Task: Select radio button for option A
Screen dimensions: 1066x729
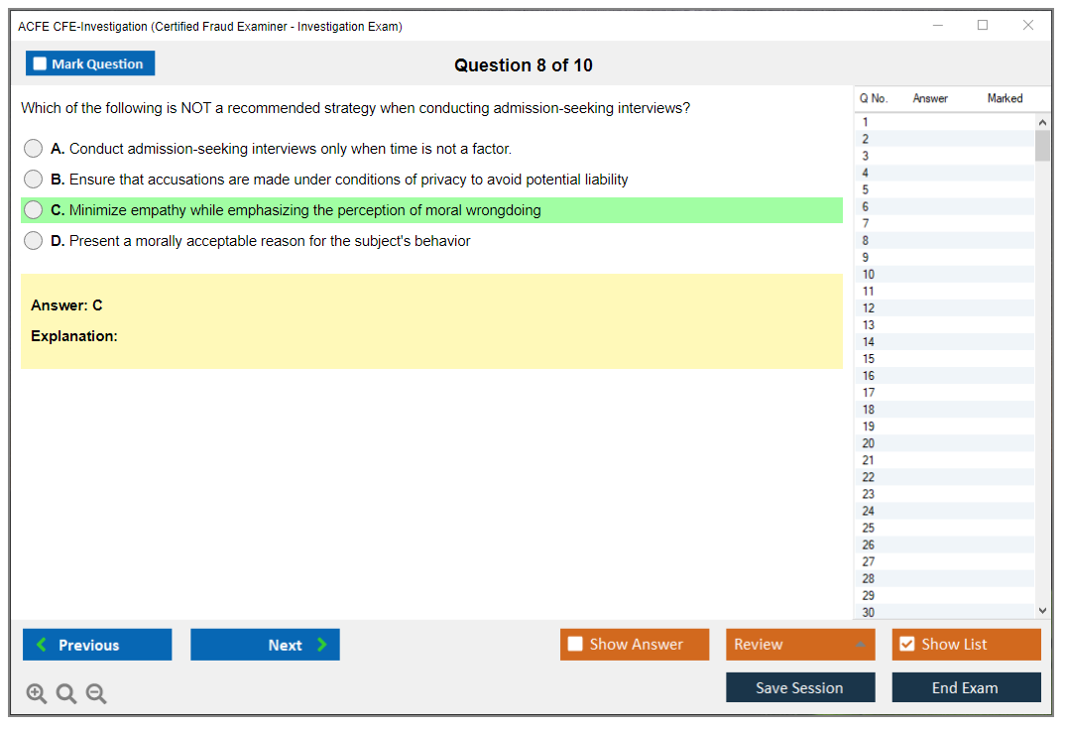Action: pyautogui.click(x=34, y=149)
